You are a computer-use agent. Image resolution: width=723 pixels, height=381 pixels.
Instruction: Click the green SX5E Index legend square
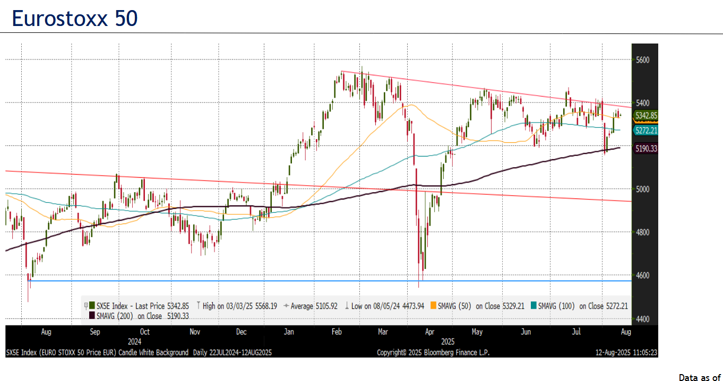(92, 306)
